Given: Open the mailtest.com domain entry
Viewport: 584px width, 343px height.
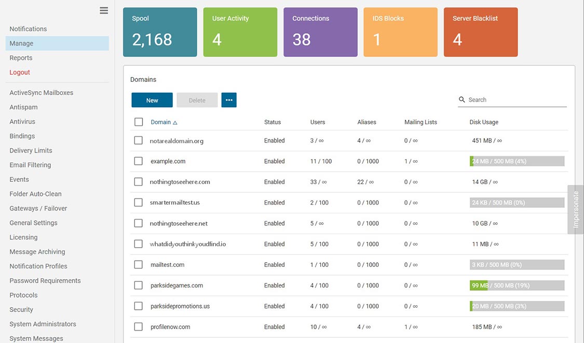Looking at the screenshot, I should [x=167, y=265].
